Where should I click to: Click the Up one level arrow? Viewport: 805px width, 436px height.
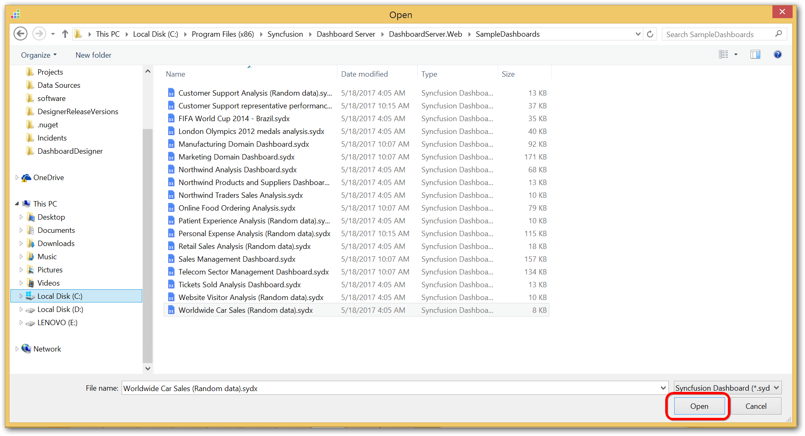coord(65,34)
